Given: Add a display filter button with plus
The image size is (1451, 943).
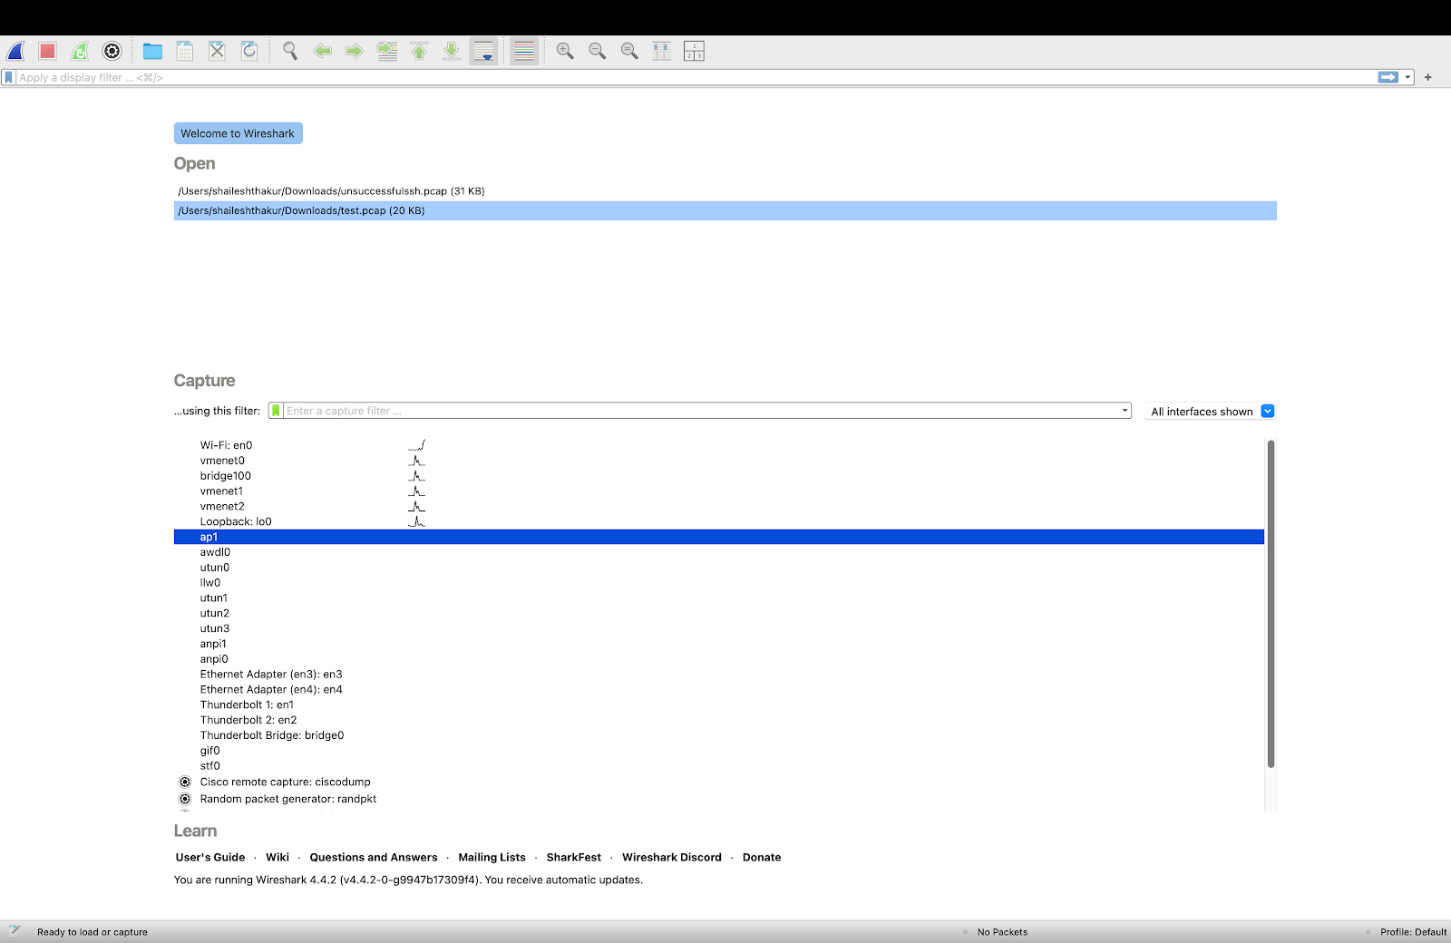Looking at the screenshot, I should pos(1428,78).
